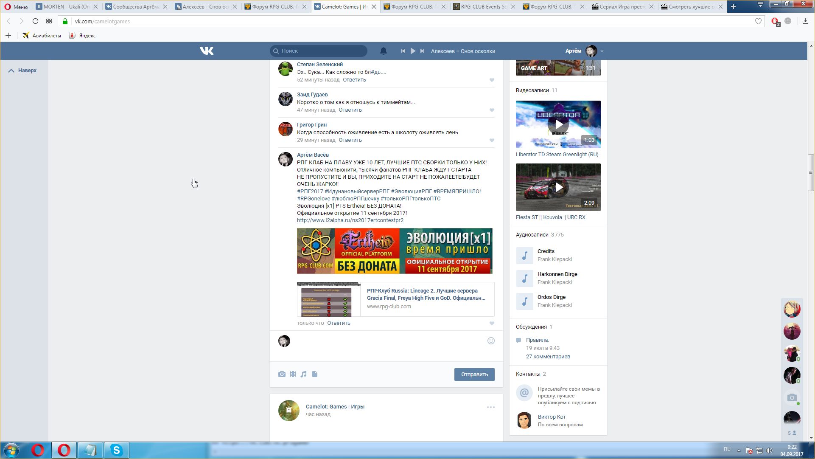Open the downloads icon in toolbar
The height and width of the screenshot is (459, 815).
tap(805, 21)
